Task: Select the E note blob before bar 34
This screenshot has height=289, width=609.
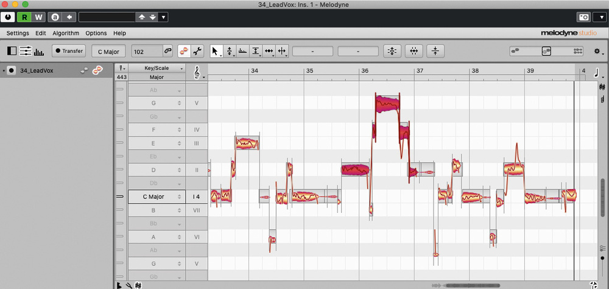Action: click(247, 144)
